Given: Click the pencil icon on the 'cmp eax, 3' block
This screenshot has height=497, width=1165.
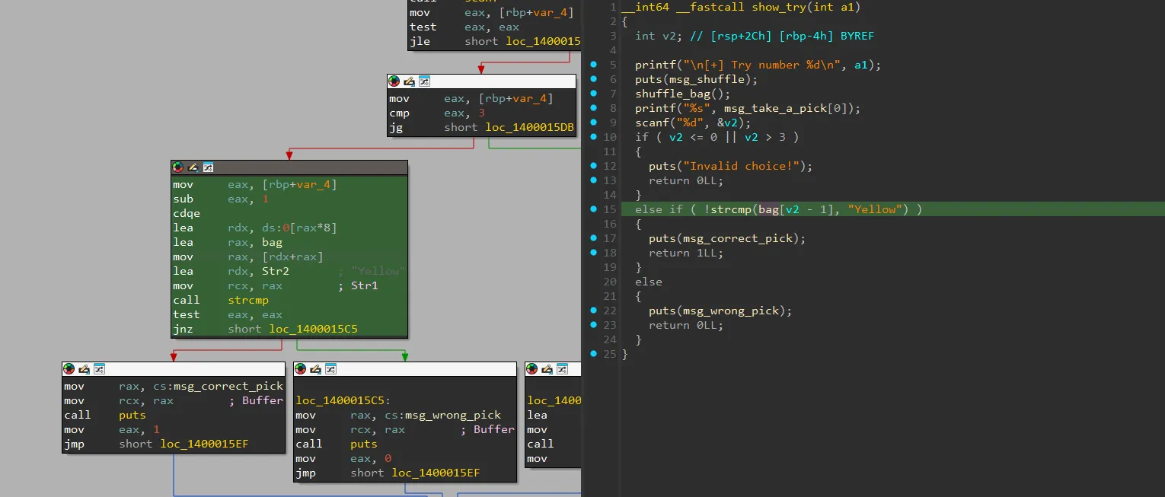Looking at the screenshot, I should [x=409, y=81].
